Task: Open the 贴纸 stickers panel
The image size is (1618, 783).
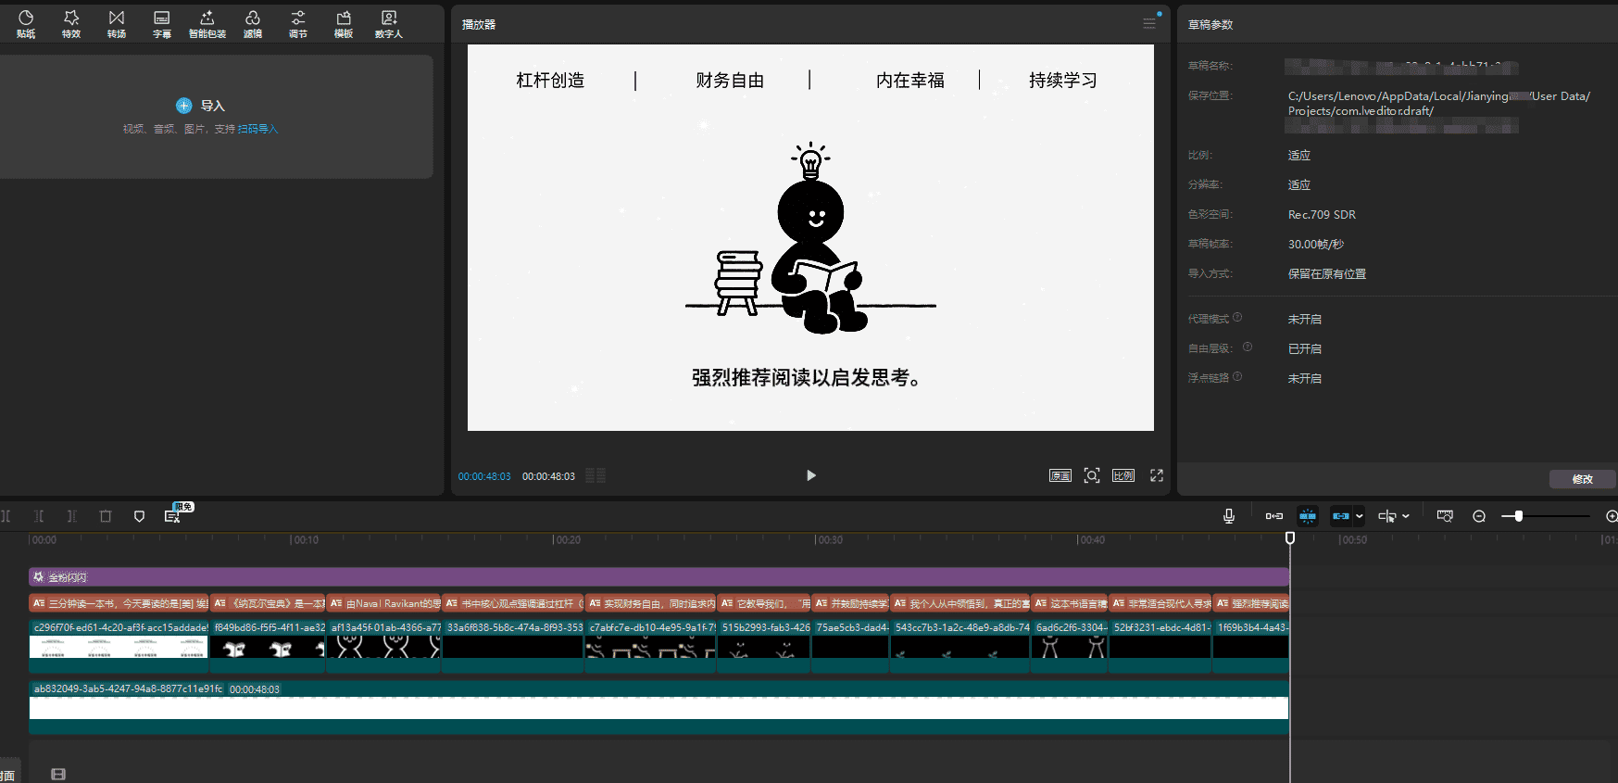Action: [26, 24]
